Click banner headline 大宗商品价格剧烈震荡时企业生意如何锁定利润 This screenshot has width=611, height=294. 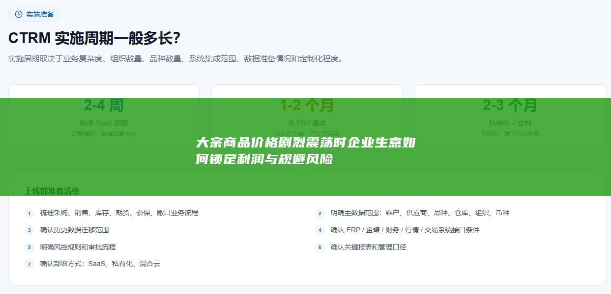306,151
